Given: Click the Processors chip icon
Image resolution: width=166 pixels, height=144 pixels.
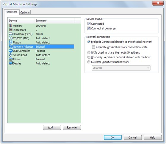Looking at the screenshot, I should click(x=11, y=30).
